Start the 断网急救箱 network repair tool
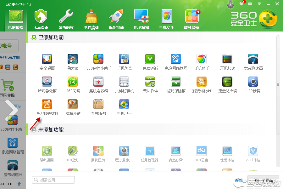Screen dimensions: 283x189 click(x=47, y=82)
